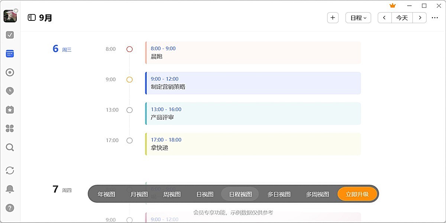Go to next period with right chevron

420,18
